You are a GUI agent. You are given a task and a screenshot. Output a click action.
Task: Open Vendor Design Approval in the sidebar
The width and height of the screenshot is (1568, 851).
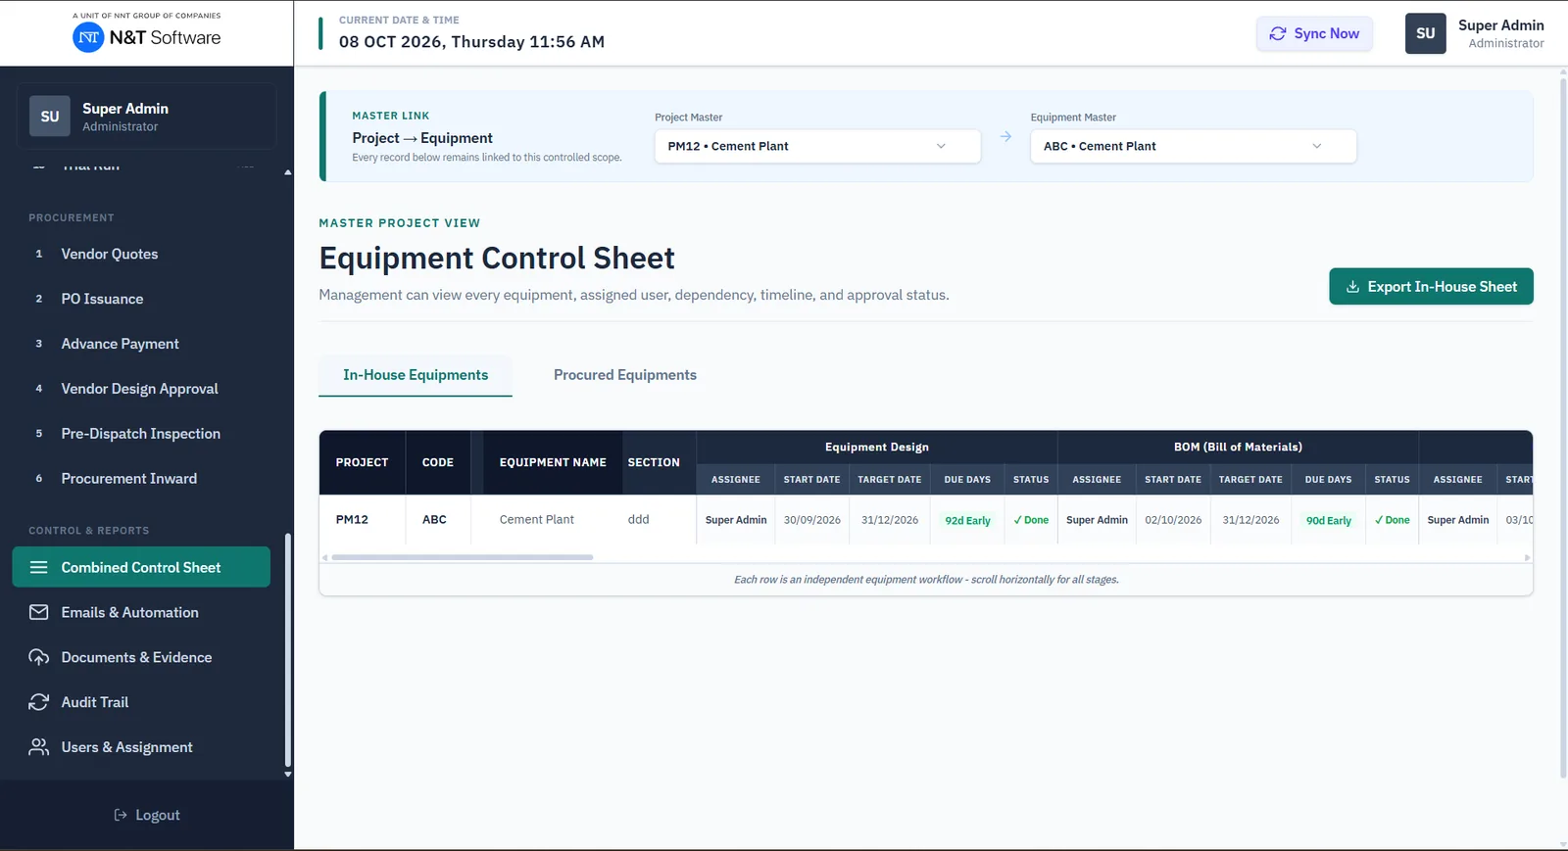[x=141, y=389]
